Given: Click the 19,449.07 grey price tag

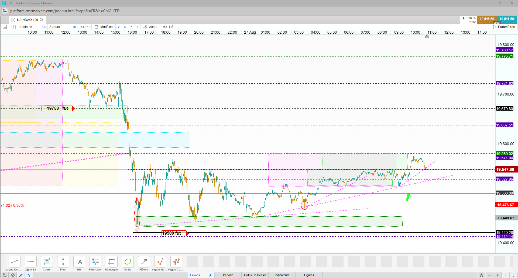Looking at the screenshot, I should (506, 218).
